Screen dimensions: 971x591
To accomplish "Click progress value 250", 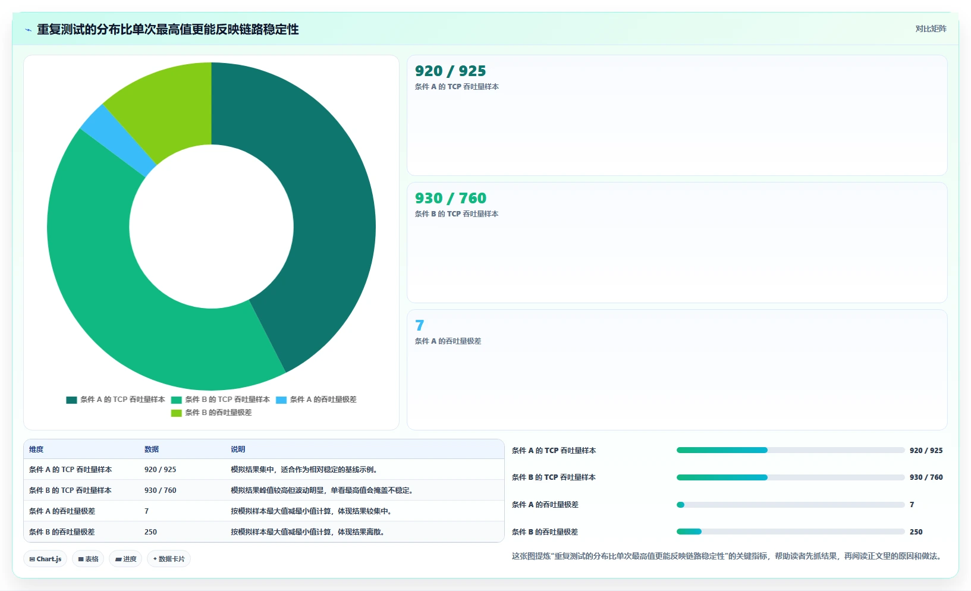I will 916,532.
